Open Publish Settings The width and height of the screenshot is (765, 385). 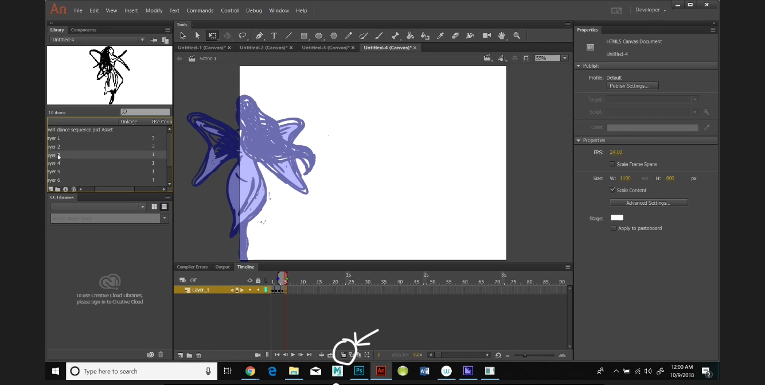[632, 85]
